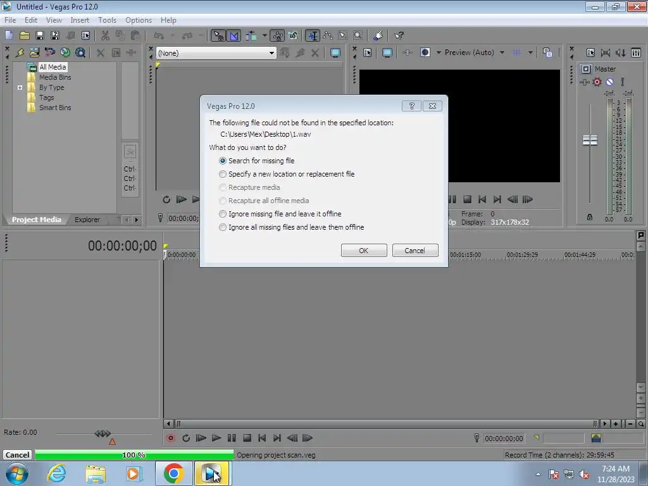Screen dimensions: 648x486
Task: Open the File menu
Action: pos(10,20)
